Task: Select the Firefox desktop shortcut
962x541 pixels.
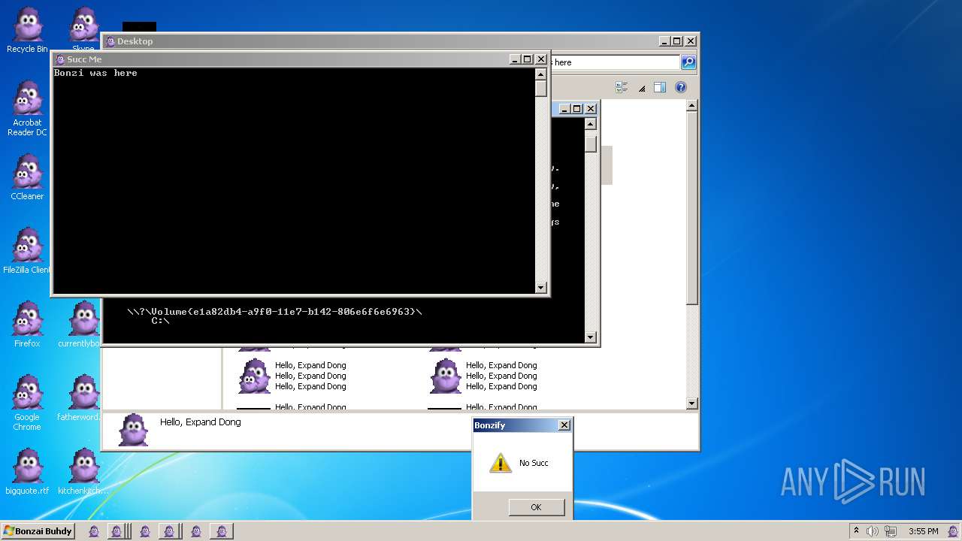Action: pyautogui.click(x=28, y=324)
